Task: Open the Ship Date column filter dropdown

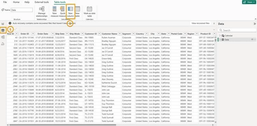Action: 67,34
